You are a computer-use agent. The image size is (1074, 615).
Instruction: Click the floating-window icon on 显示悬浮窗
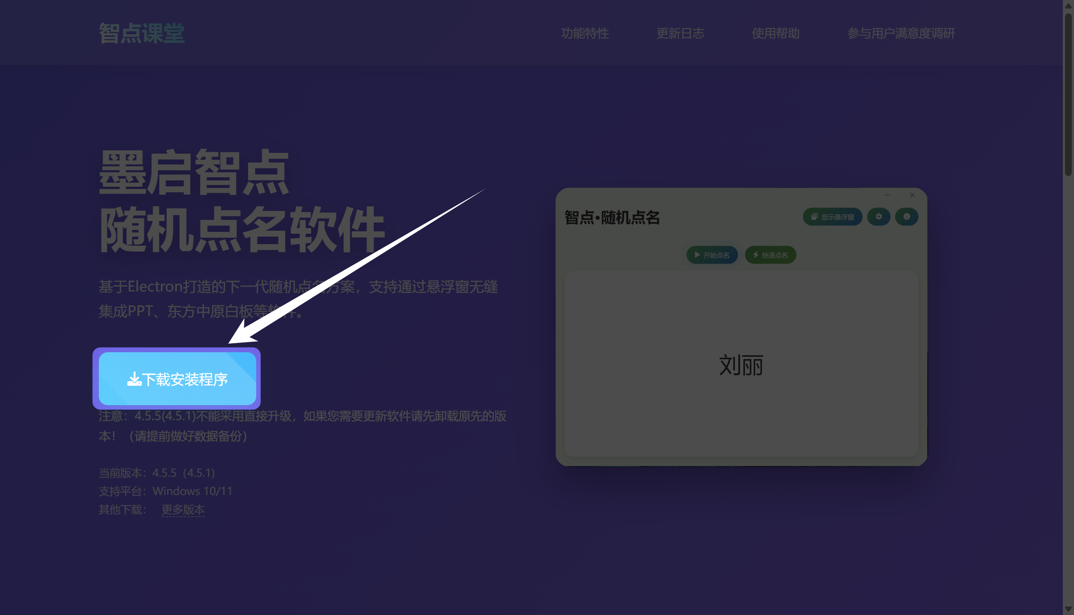coord(814,216)
